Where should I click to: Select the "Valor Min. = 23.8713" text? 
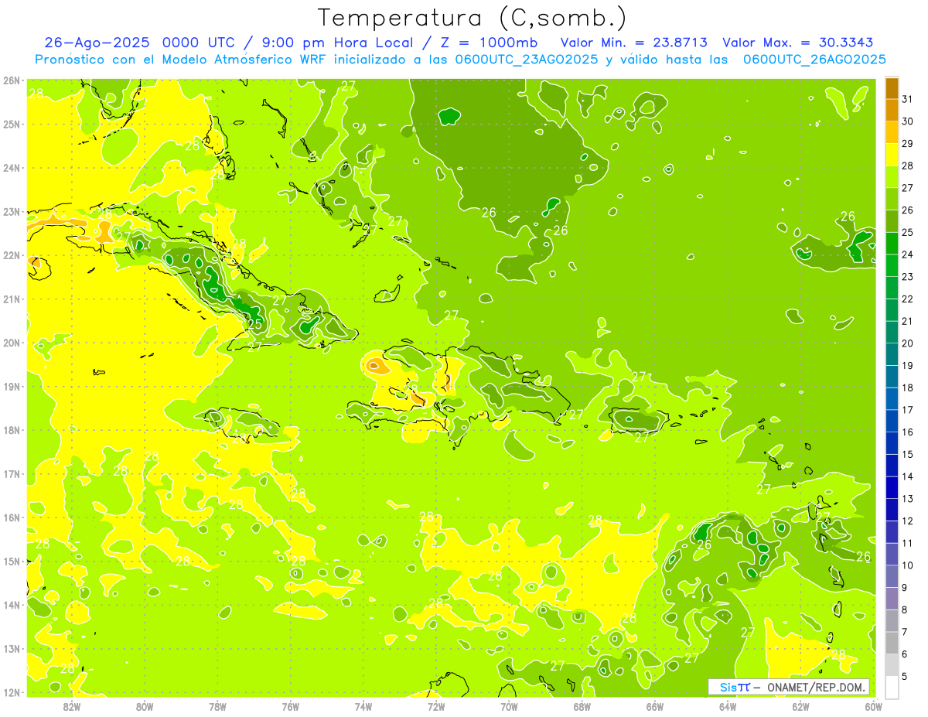pyautogui.click(x=633, y=43)
